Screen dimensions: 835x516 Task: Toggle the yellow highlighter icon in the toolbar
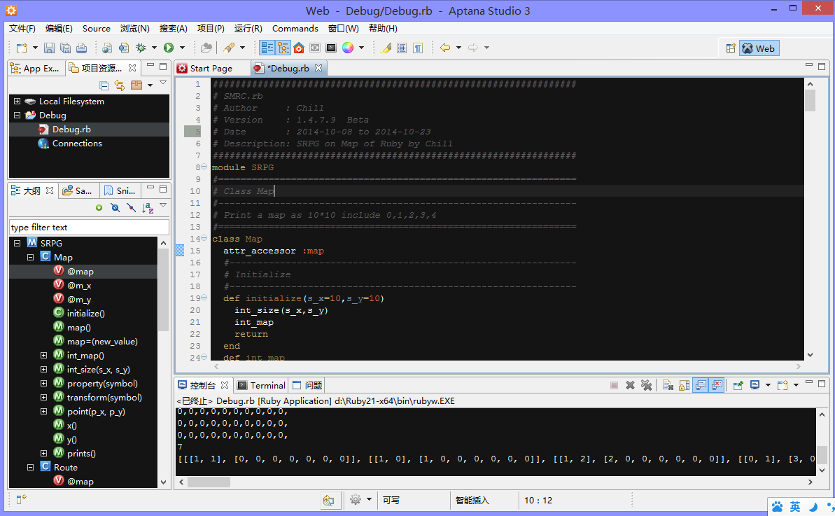click(386, 48)
